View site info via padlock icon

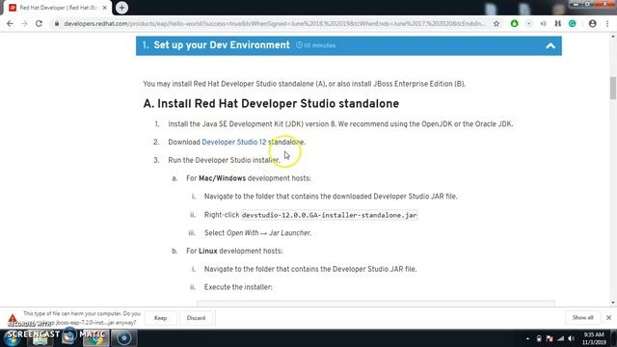[57, 23]
